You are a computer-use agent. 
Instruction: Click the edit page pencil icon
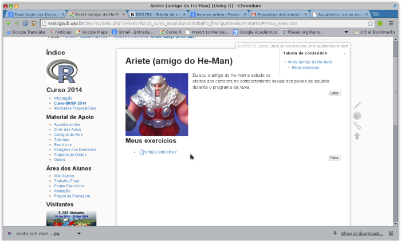[x=357, y=105]
